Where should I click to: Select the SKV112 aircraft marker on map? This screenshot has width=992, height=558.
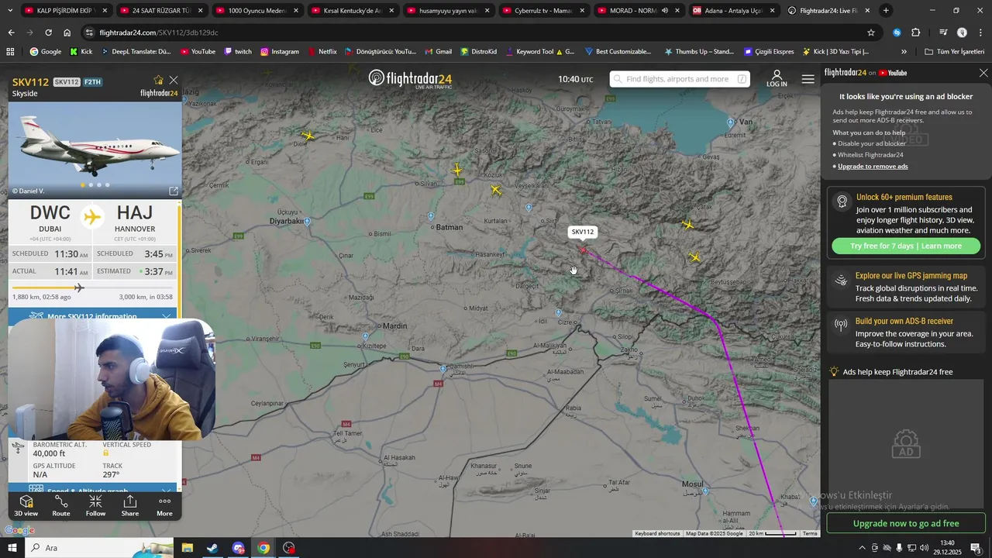pyautogui.click(x=584, y=250)
